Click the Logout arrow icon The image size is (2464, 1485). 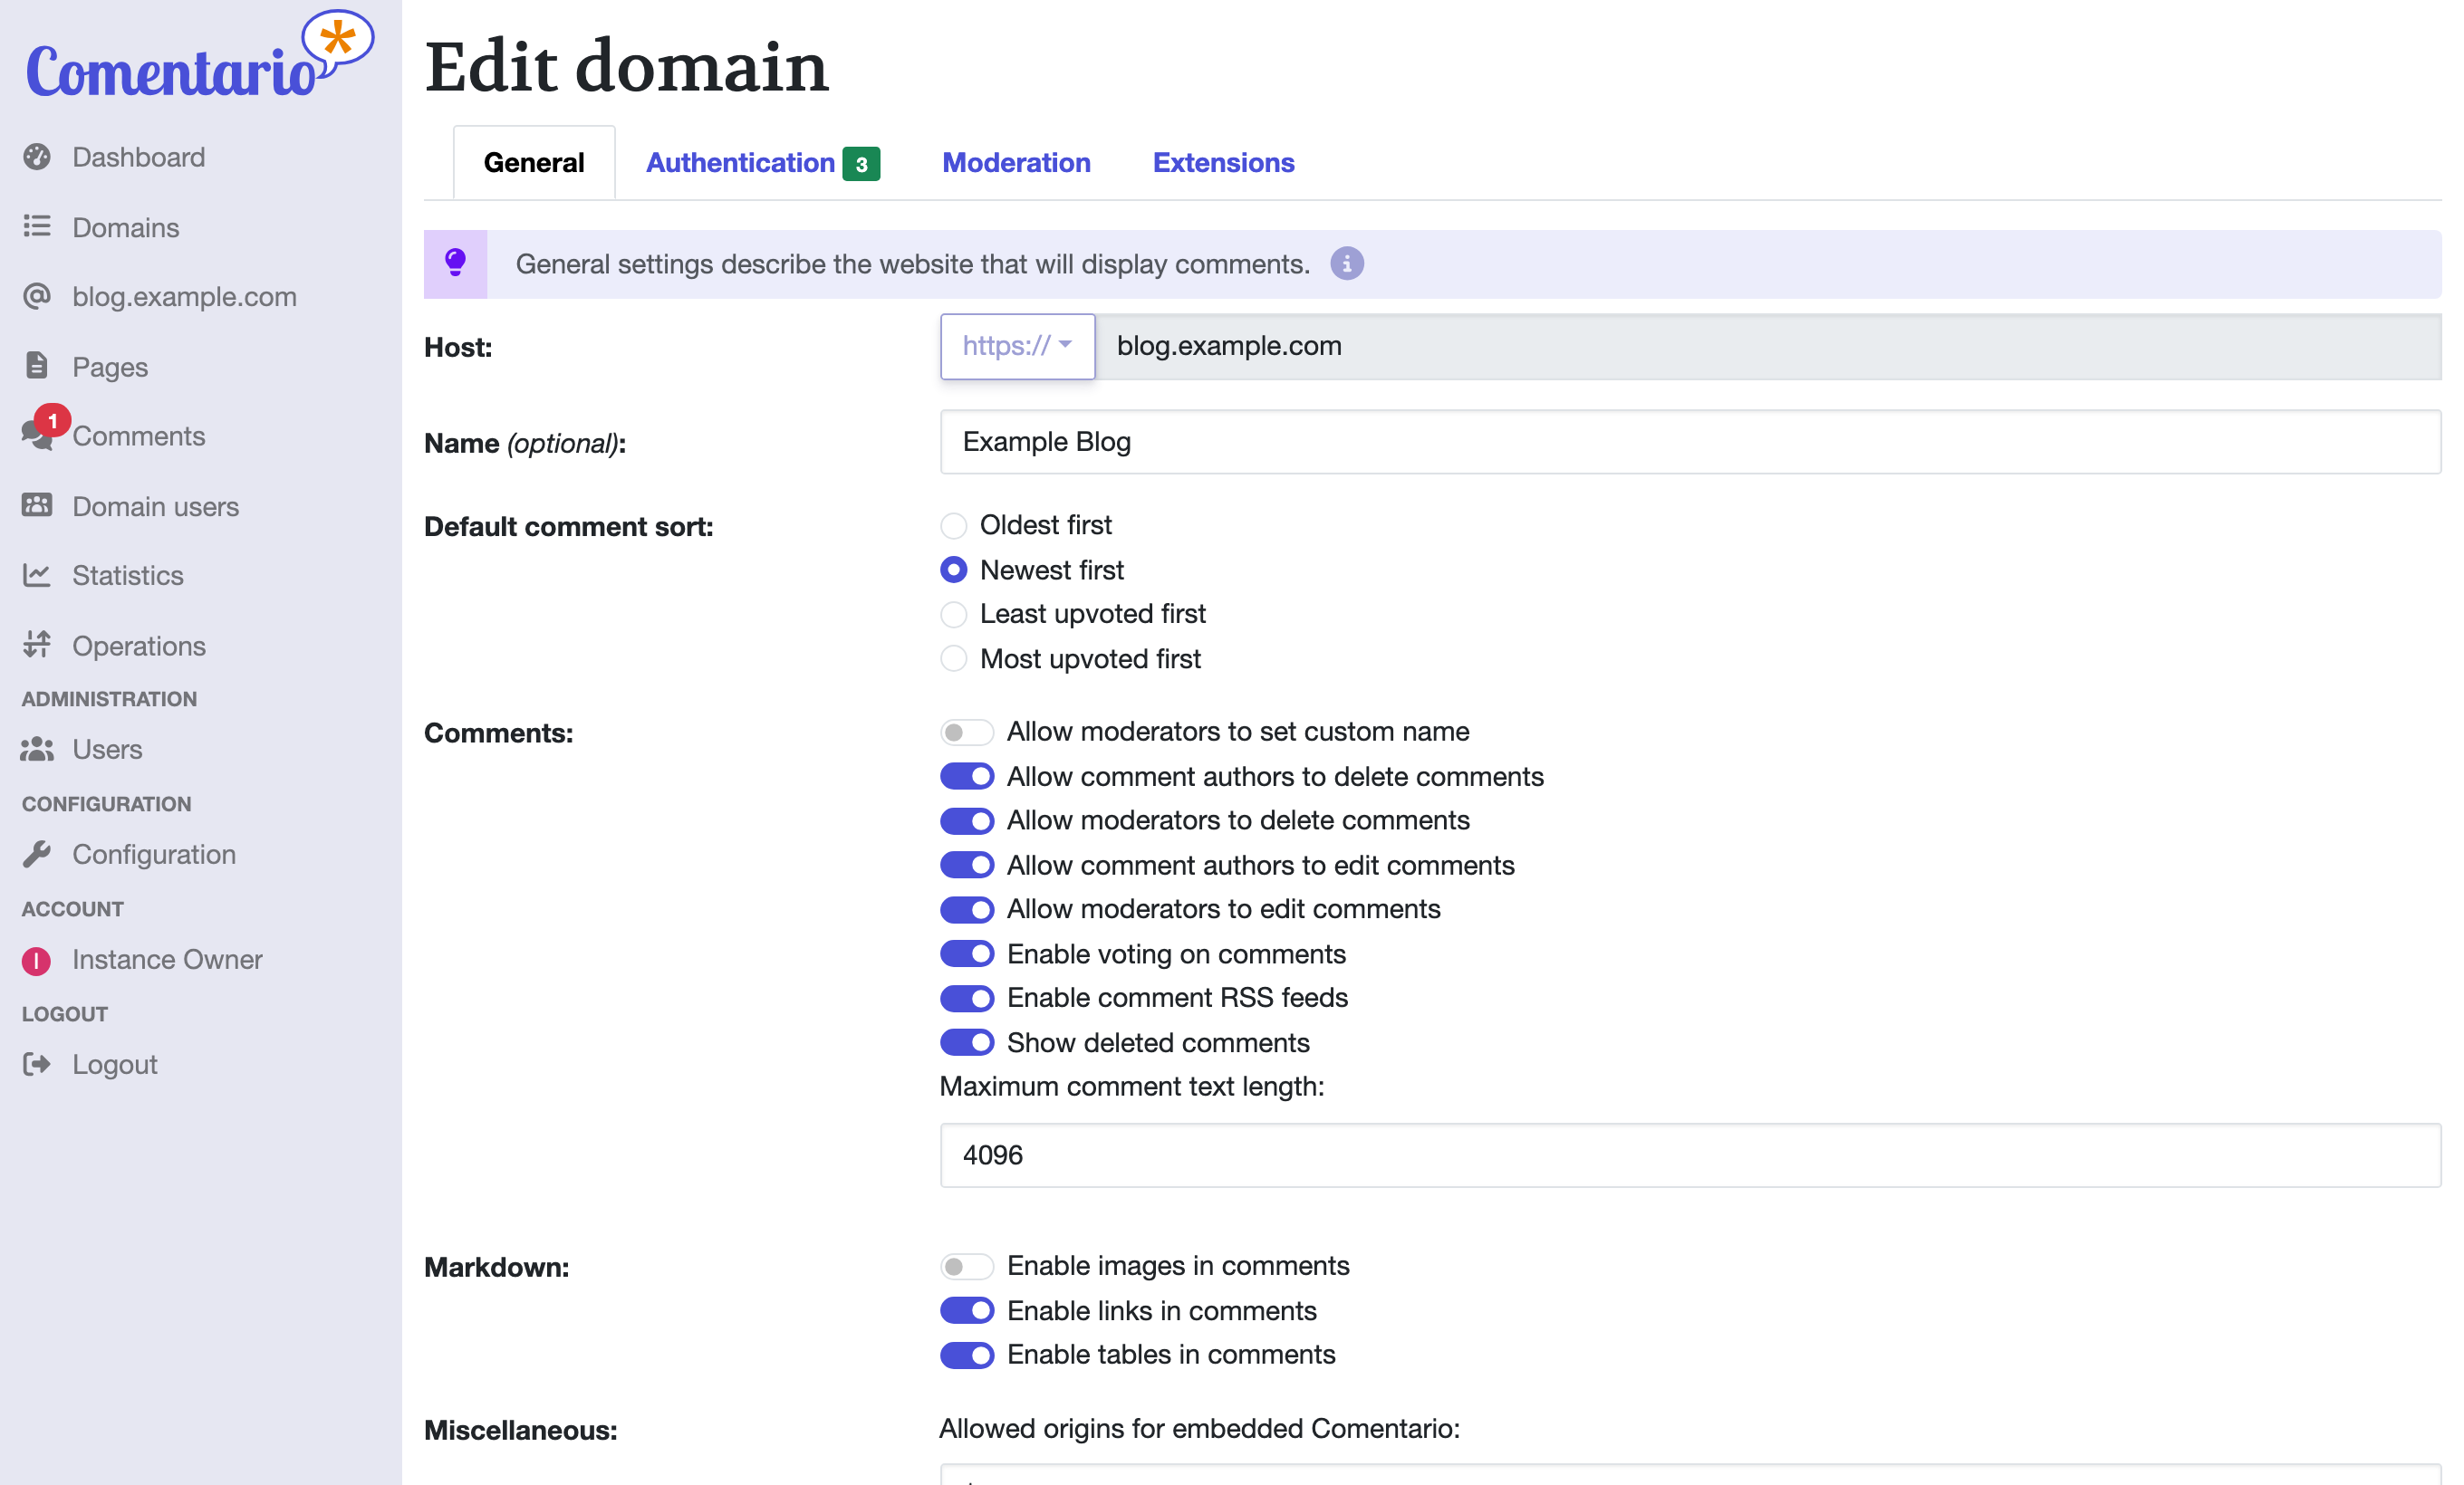pyautogui.click(x=37, y=1064)
